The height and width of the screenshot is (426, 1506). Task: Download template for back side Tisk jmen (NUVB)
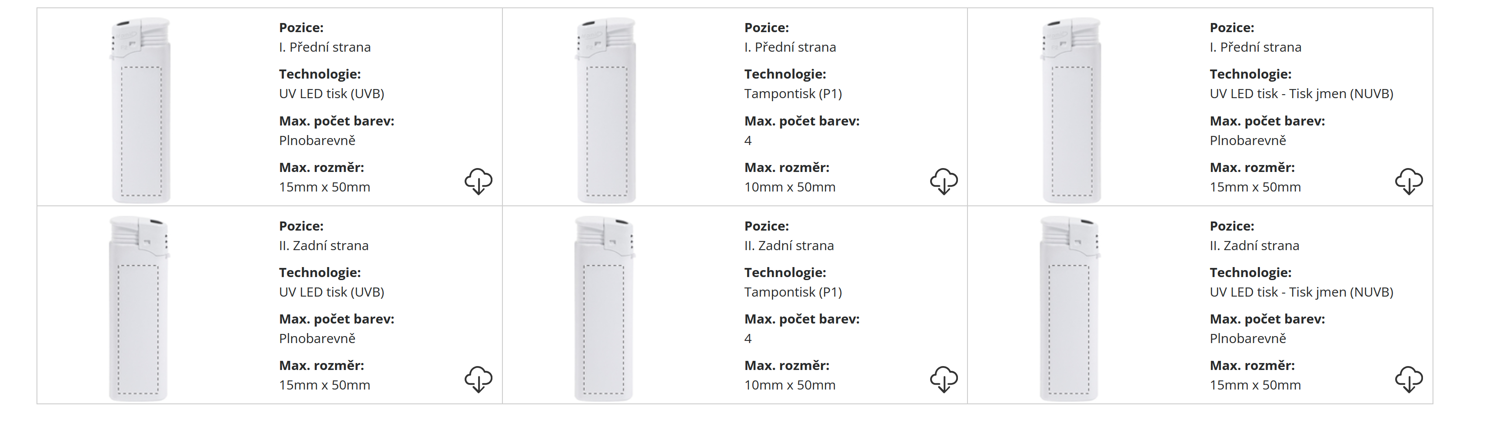point(1408,379)
